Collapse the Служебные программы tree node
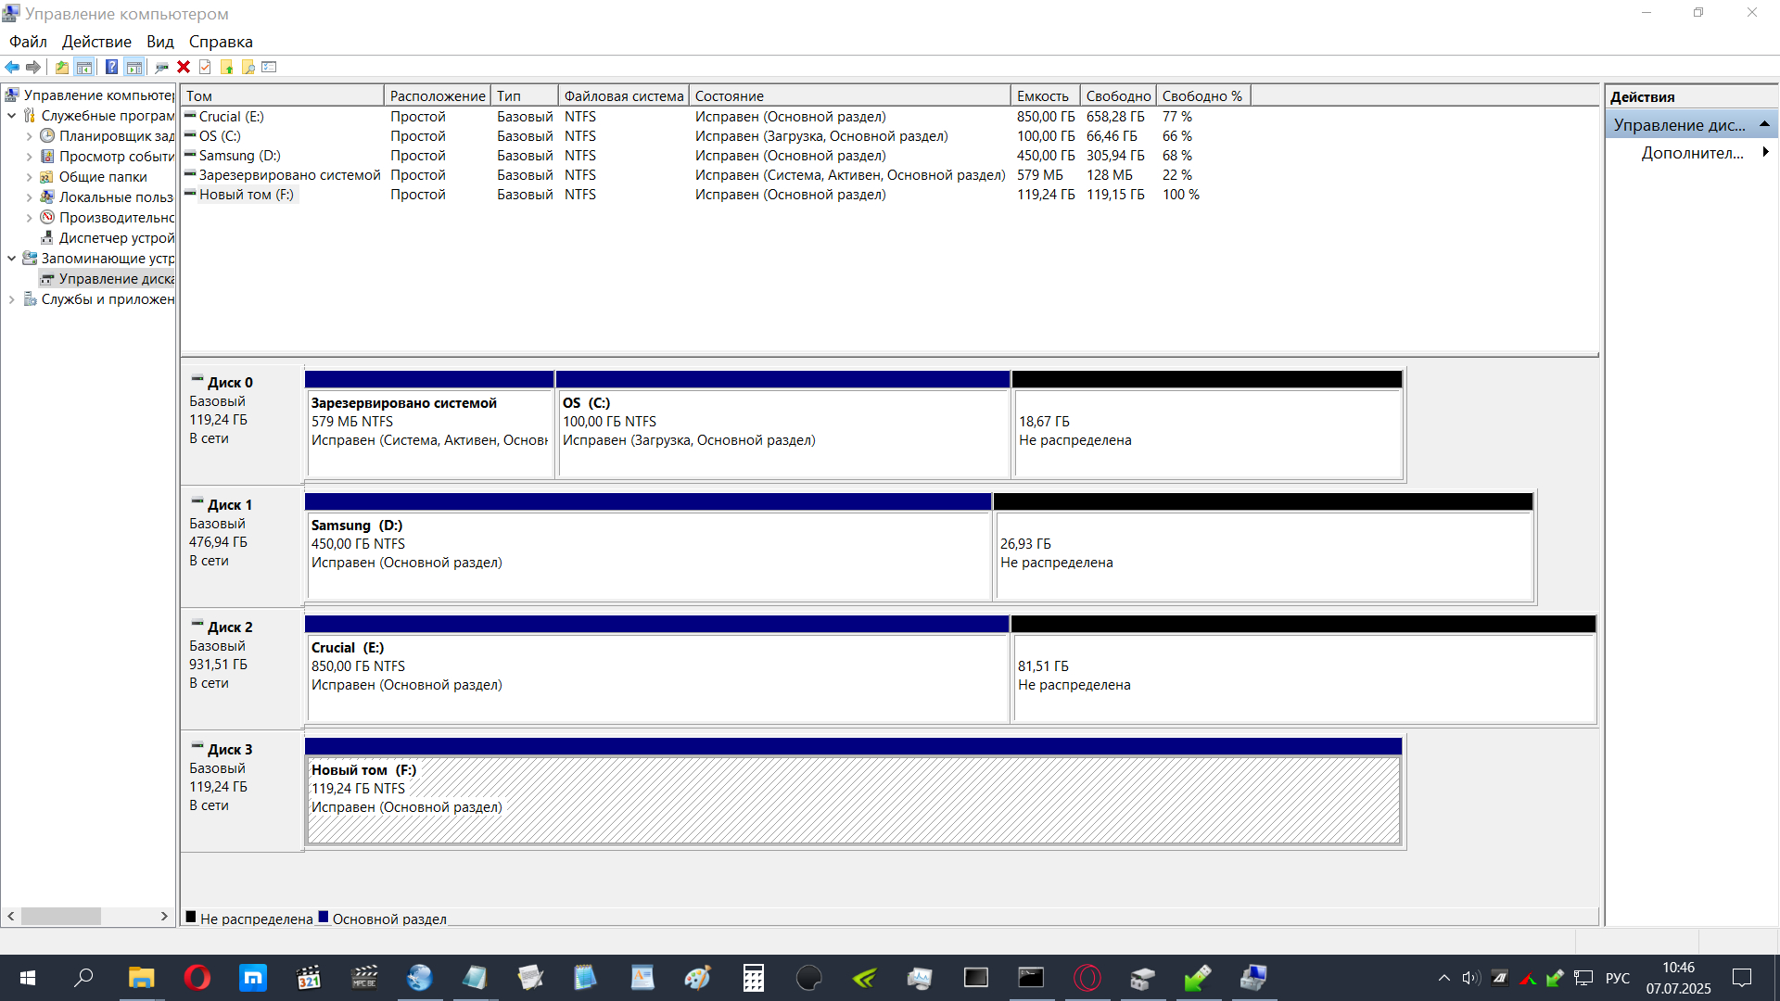The width and height of the screenshot is (1780, 1001). coord(12,116)
